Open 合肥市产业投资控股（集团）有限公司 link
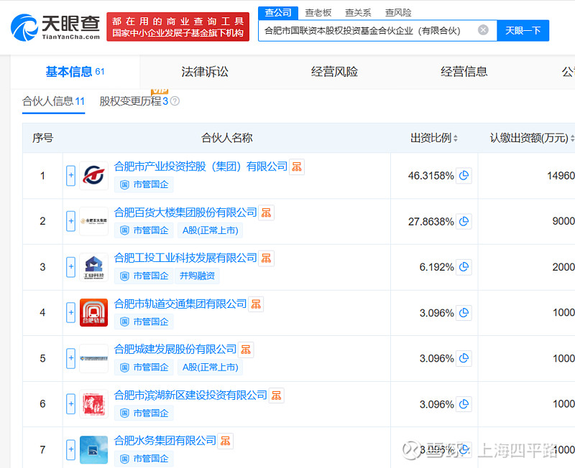Screen dimensions: 575x468 click(x=201, y=167)
